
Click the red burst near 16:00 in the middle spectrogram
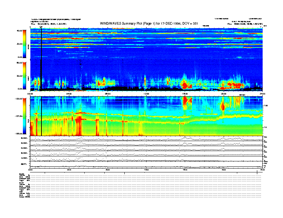point(185,85)
